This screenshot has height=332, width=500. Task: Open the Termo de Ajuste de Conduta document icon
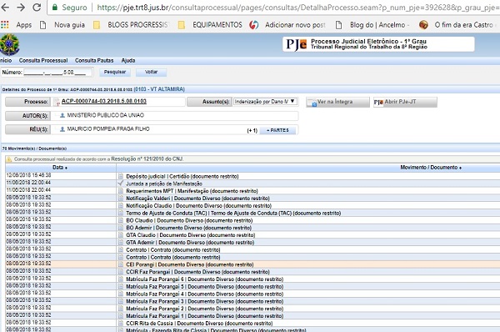[121, 213]
